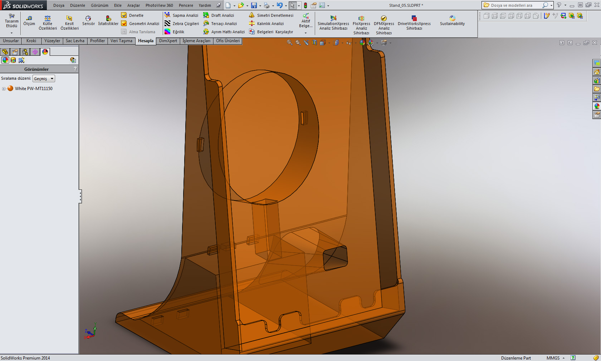
Task: Open units MMGS status bar selector
Action: click(556, 358)
